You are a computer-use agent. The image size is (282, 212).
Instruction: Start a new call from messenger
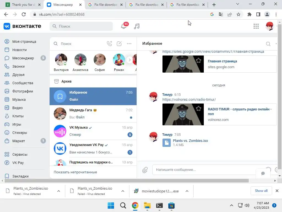tap(109, 44)
